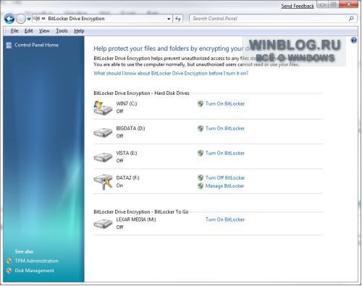Refresh the BitLocker Drive Encryption page
The width and height of the screenshot is (362, 286).
point(178,19)
